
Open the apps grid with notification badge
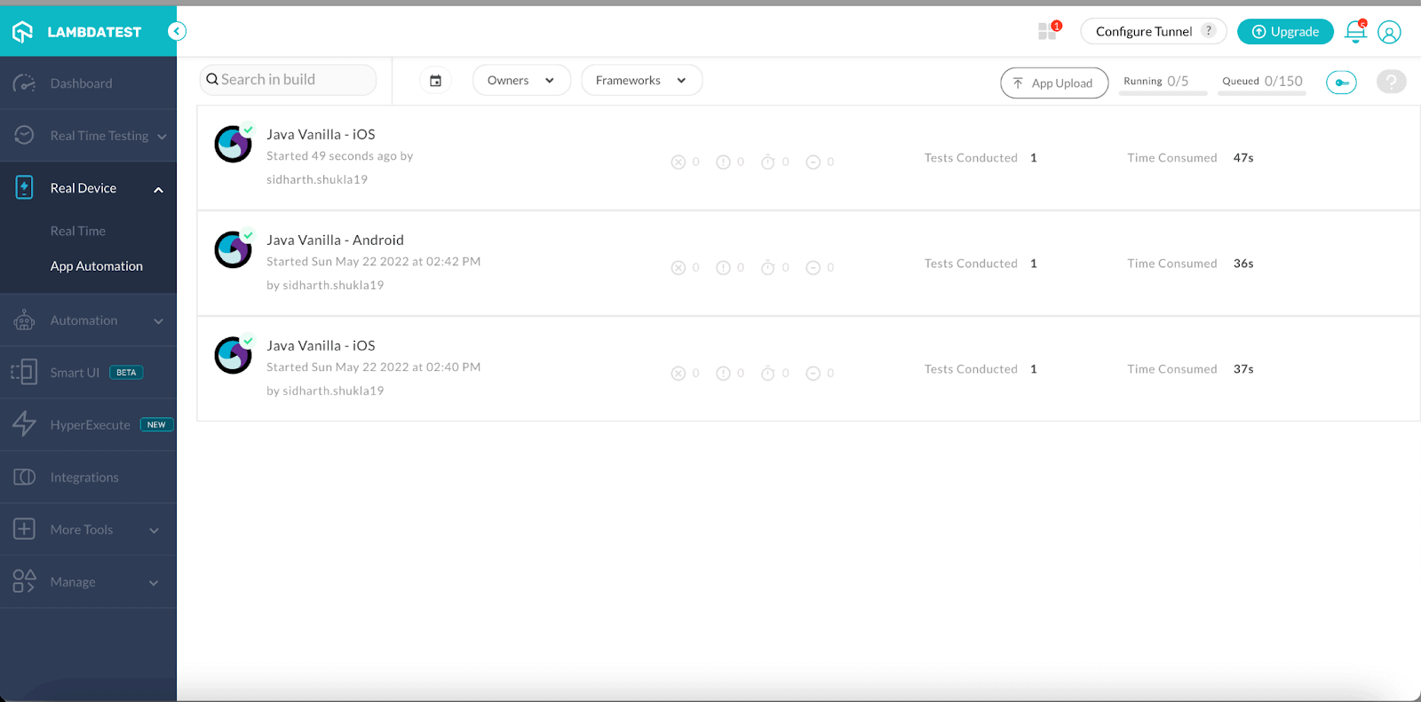pyautogui.click(x=1049, y=31)
